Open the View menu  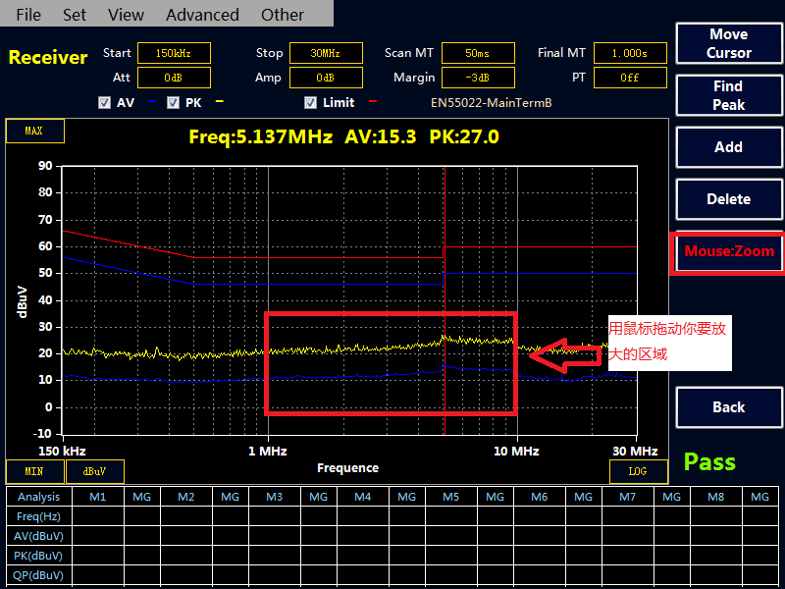[x=126, y=15]
